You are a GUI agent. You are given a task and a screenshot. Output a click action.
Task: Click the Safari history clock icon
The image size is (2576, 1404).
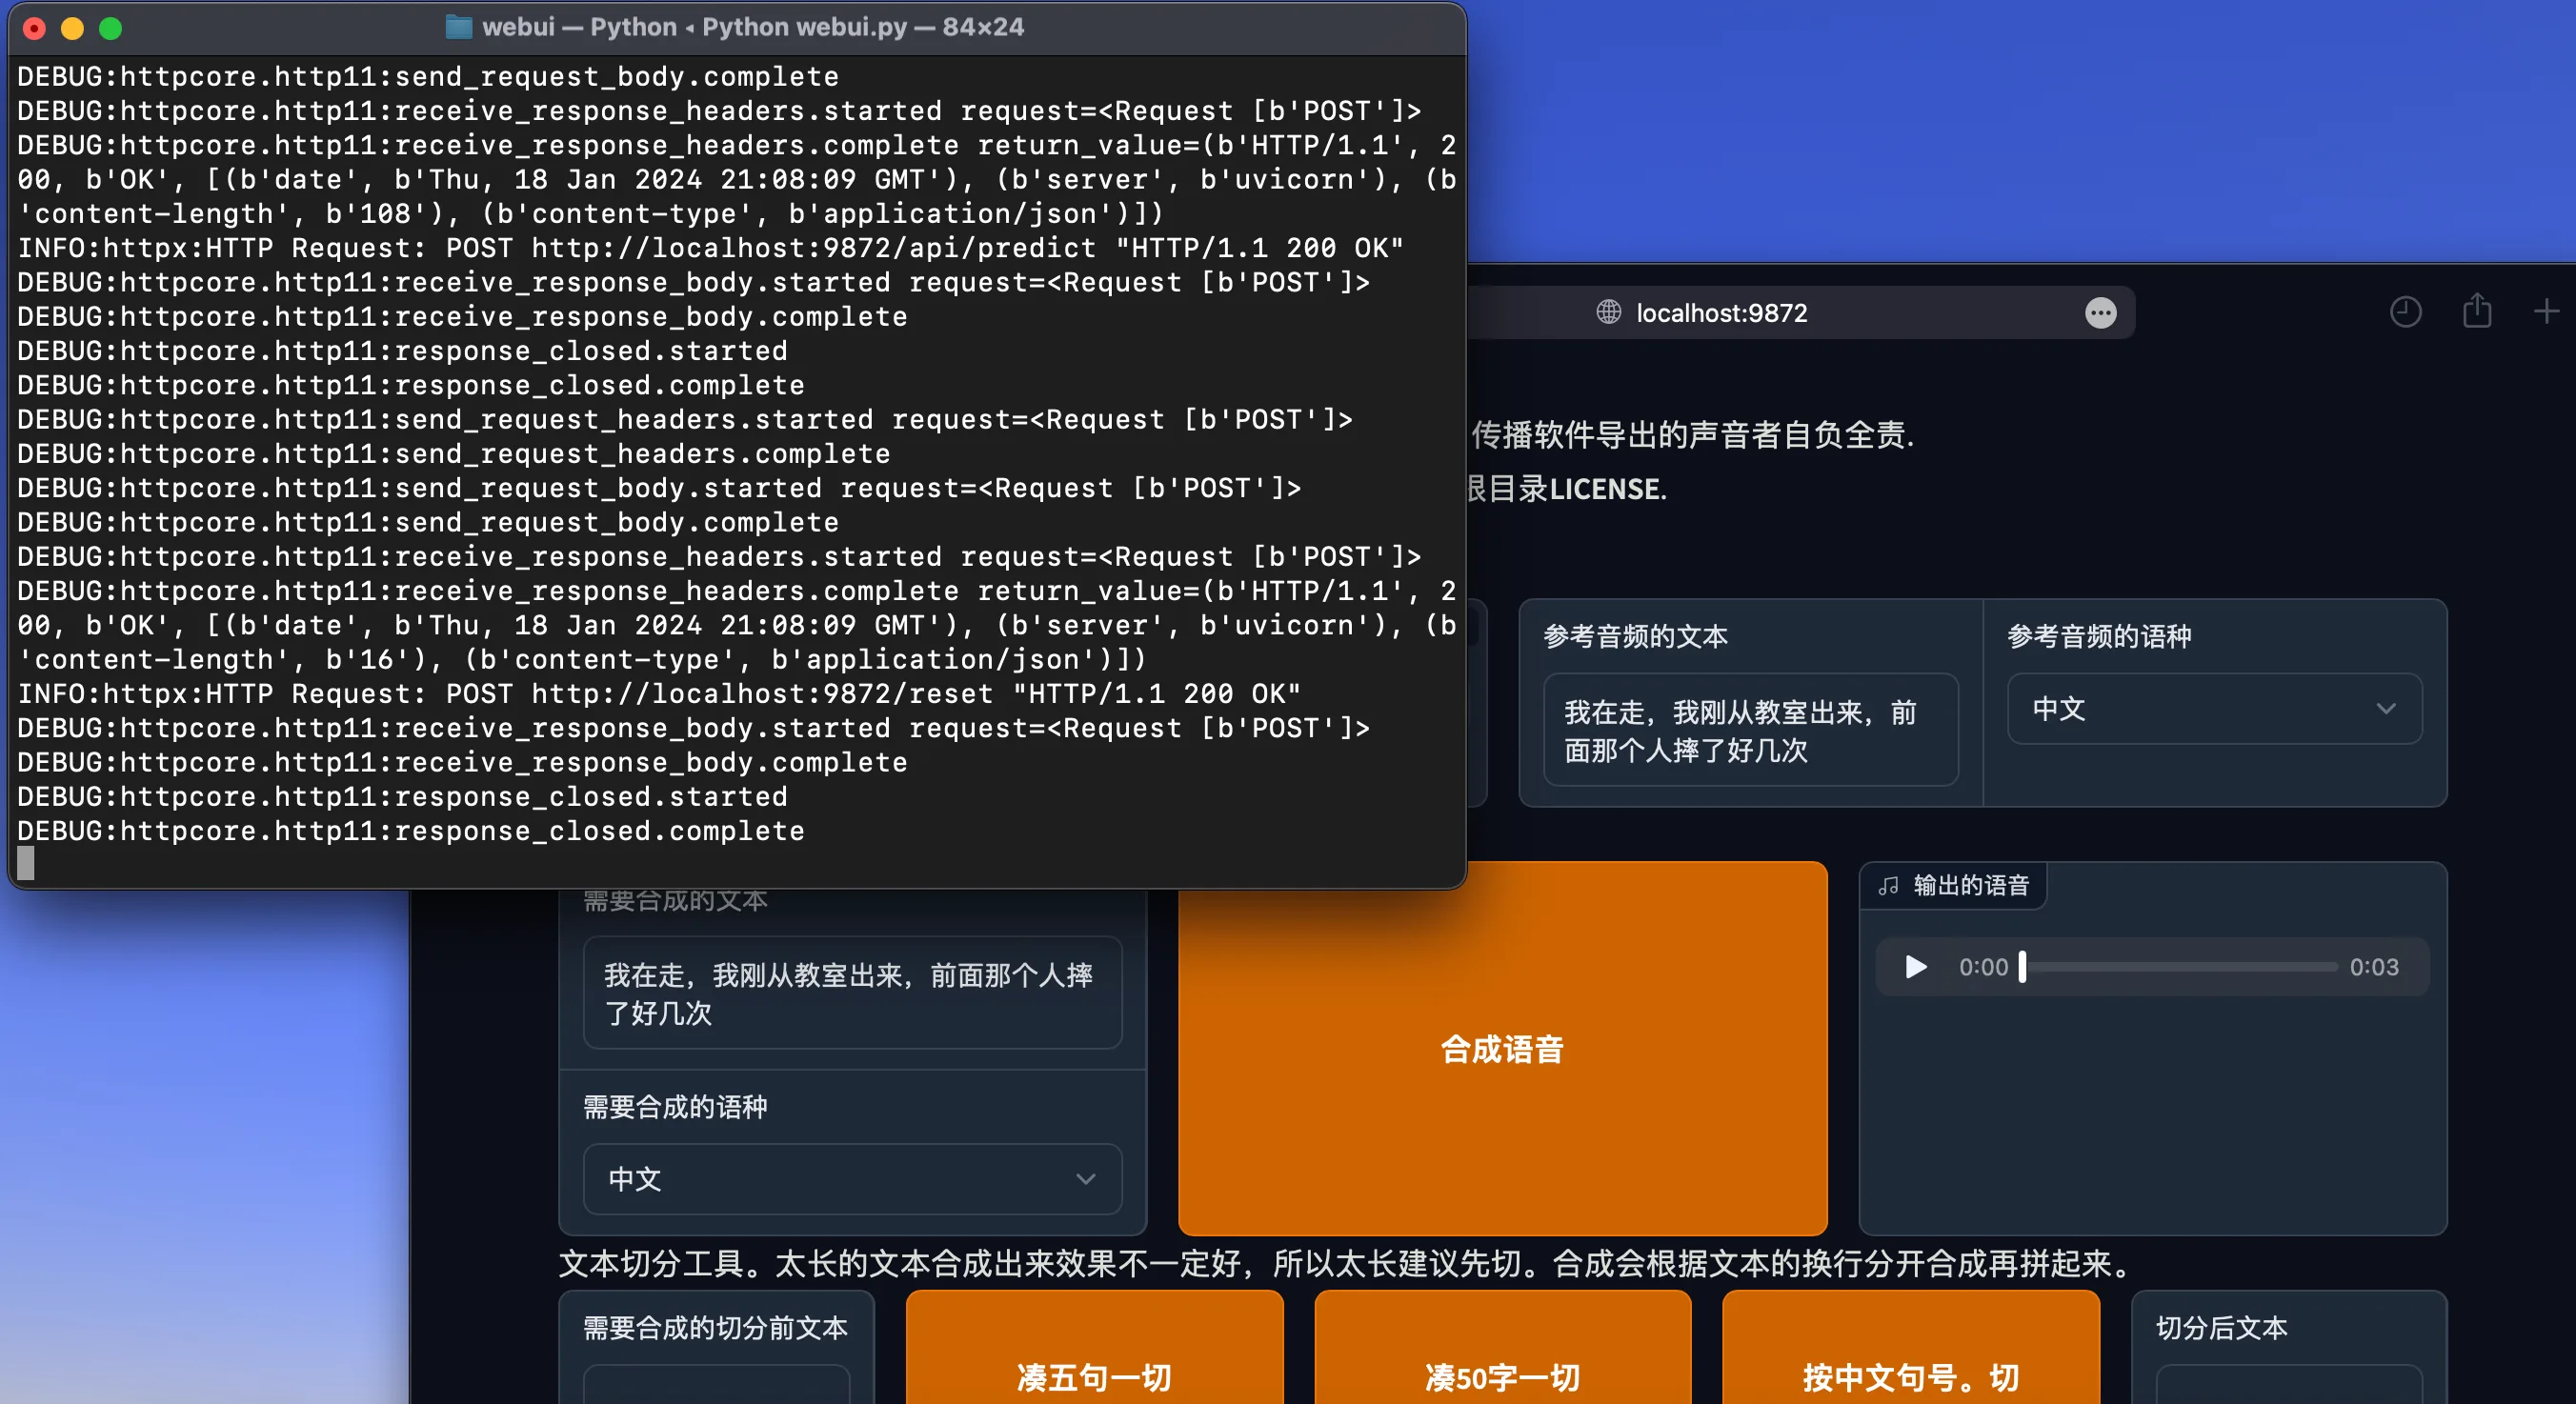point(2405,312)
